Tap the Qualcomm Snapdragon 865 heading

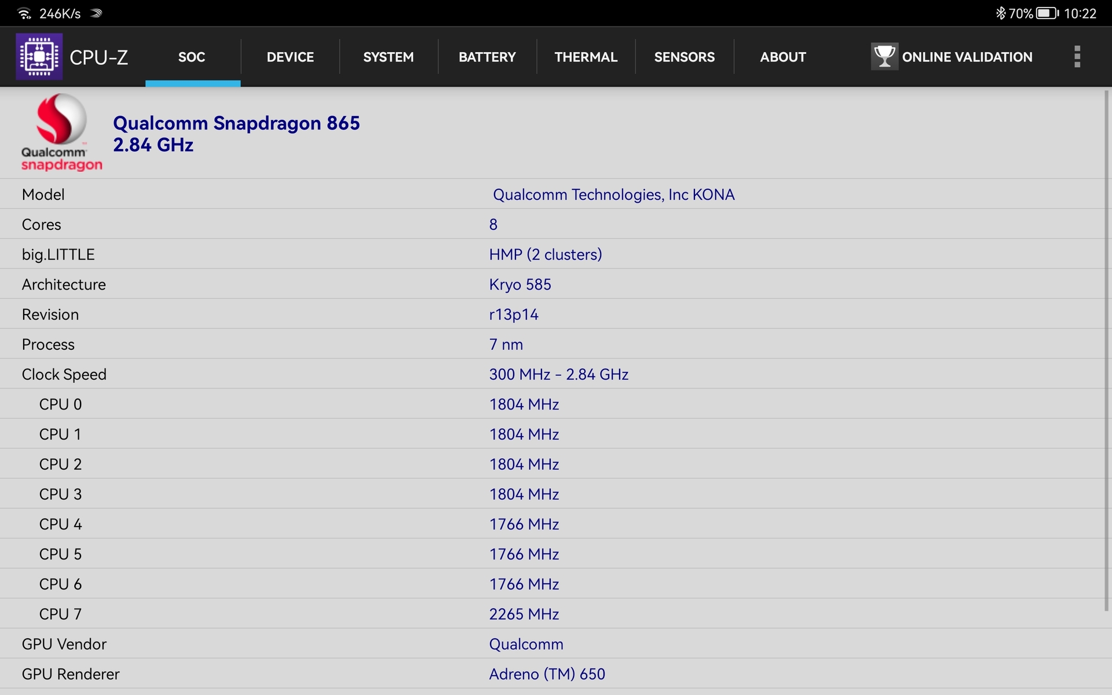pos(236,123)
